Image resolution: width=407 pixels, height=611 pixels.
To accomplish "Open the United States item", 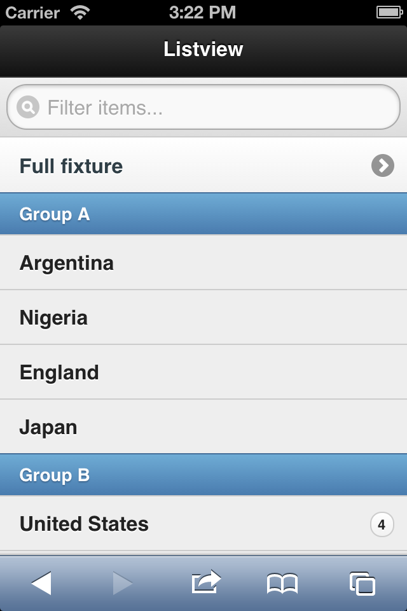I will (203, 523).
